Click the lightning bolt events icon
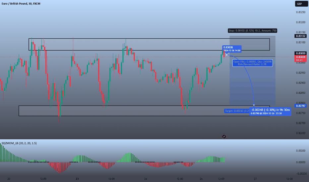Image resolution: width=309 pixels, height=182 pixels. 224,137
